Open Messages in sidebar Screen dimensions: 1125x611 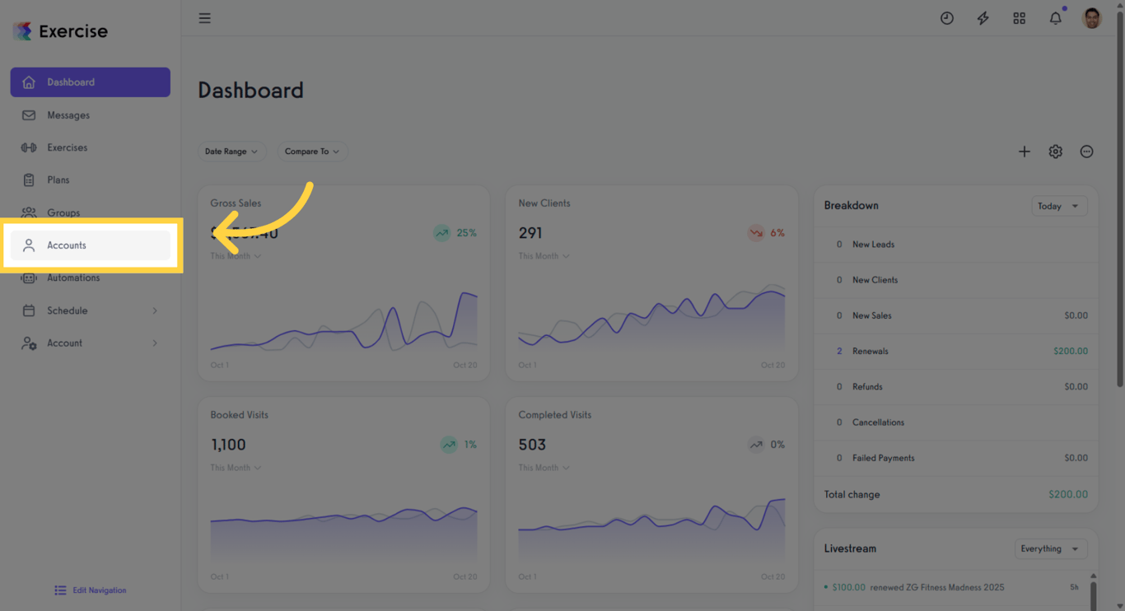click(91, 115)
